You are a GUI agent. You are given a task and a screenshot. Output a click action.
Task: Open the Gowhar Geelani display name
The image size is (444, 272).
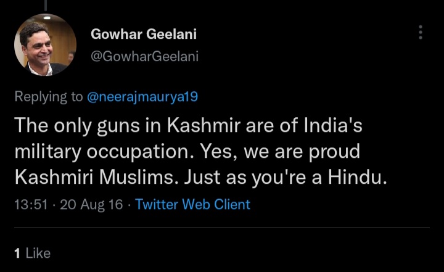click(144, 35)
